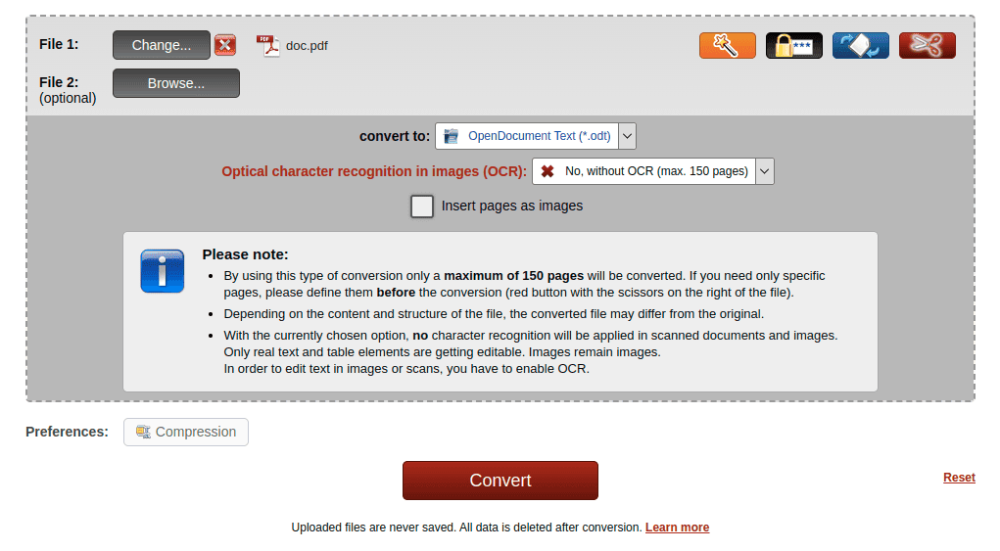Screen dimensions: 1000x551
Task: Click the OCR dropdown arrow
Action: click(765, 171)
